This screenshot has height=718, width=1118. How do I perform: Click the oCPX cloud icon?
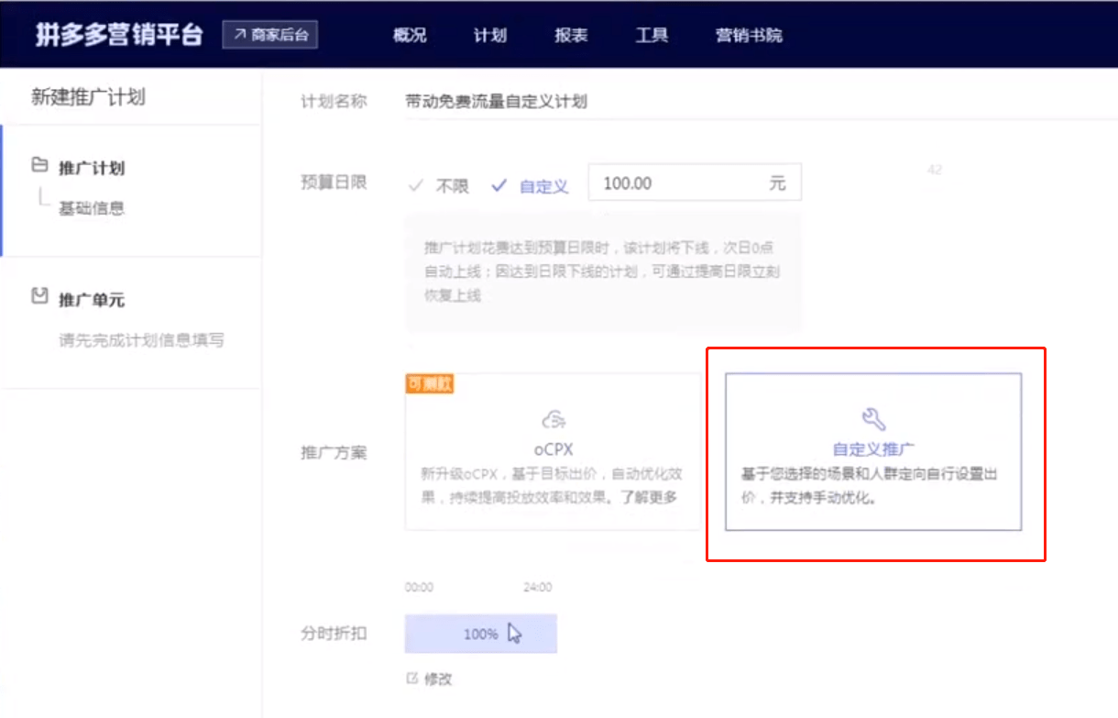pyautogui.click(x=553, y=420)
